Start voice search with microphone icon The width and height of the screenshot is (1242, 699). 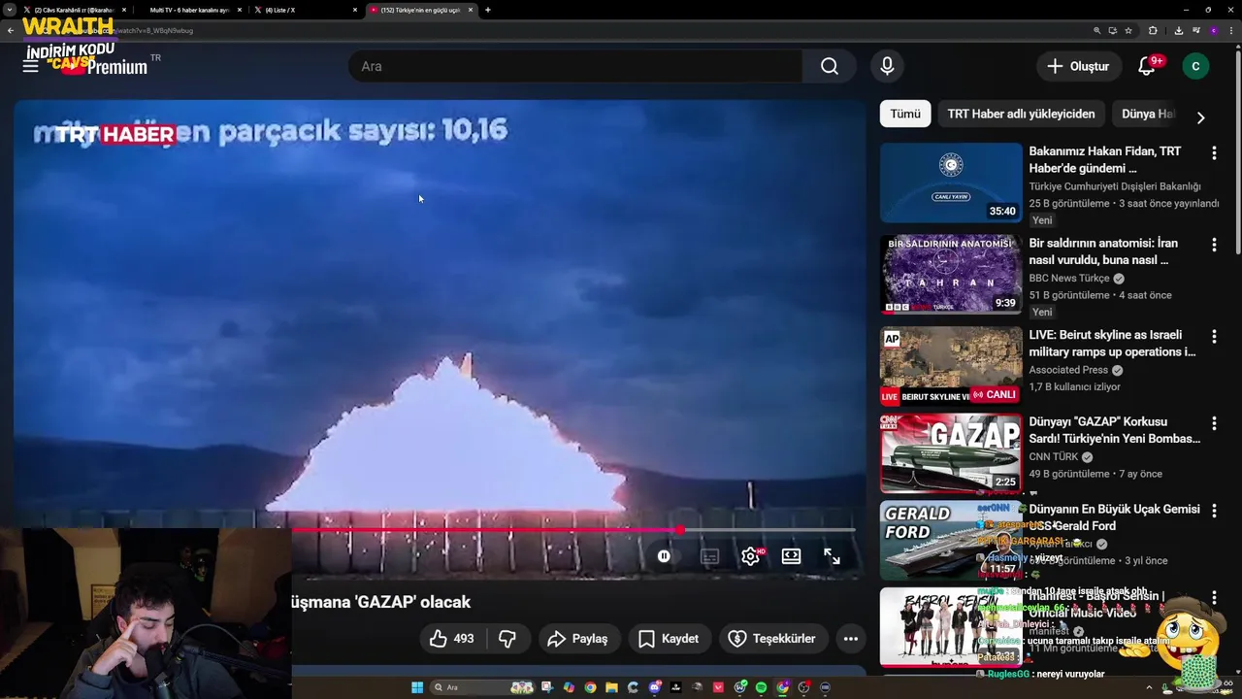(x=887, y=66)
